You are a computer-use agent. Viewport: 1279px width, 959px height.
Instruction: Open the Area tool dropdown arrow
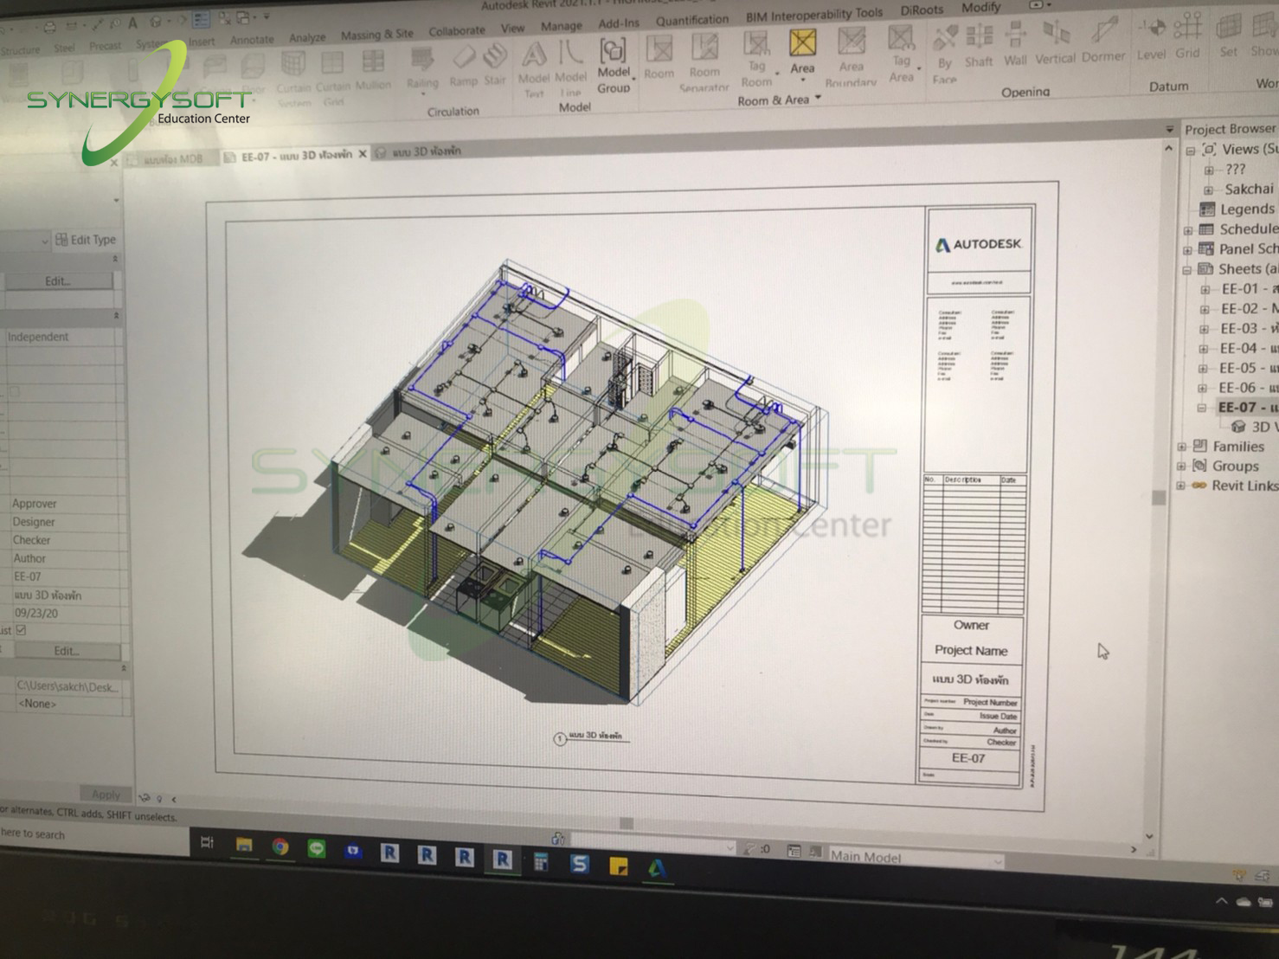click(803, 80)
